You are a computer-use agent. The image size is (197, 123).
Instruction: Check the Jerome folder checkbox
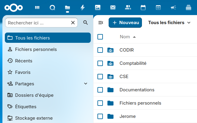click(100, 116)
